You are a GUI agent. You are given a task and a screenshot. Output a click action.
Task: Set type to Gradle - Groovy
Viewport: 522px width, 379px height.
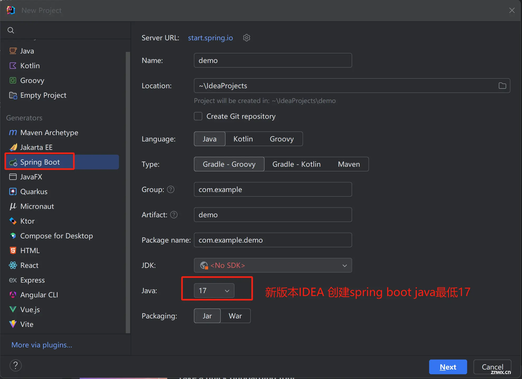click(229, 164)
